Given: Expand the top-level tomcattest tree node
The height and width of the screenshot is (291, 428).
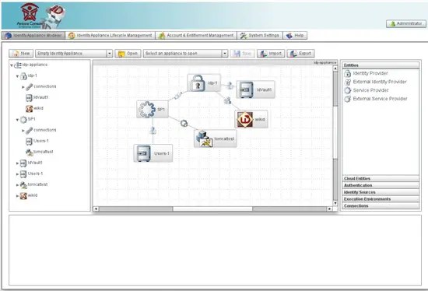Looking at the screenshot, I should pyautogui.click(x=17, y=185).
